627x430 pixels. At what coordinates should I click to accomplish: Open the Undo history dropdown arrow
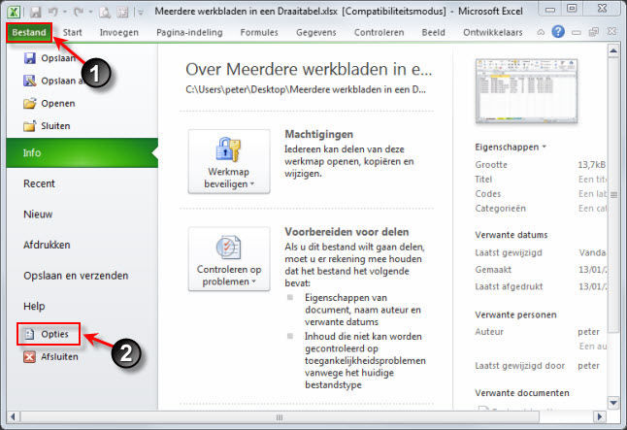pyautogui.click(x=65, y=12)
